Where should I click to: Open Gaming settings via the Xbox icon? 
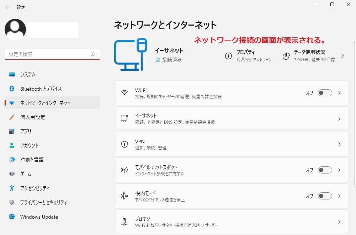pyautogui.click(x=11, y=174)
